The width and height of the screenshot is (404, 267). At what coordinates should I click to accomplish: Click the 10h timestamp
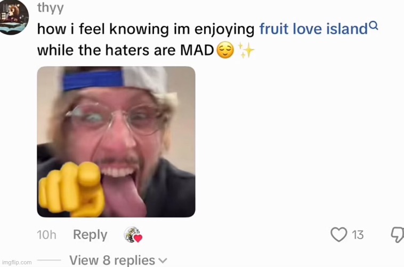click(x=46, y=235)
